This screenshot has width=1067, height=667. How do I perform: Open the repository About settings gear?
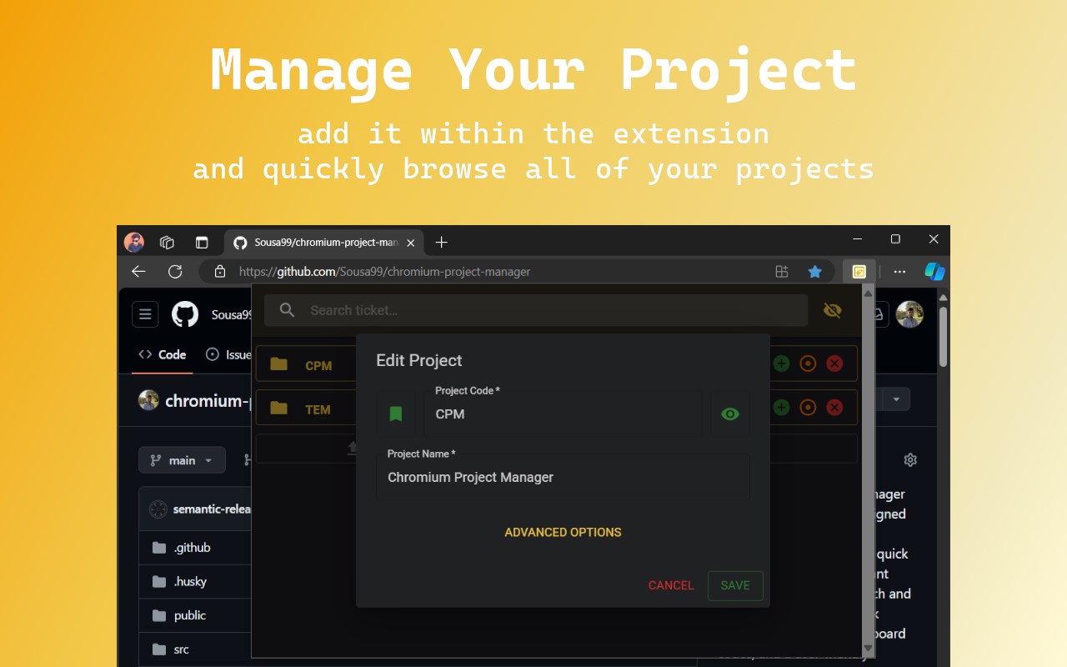[x=910, y=459]
